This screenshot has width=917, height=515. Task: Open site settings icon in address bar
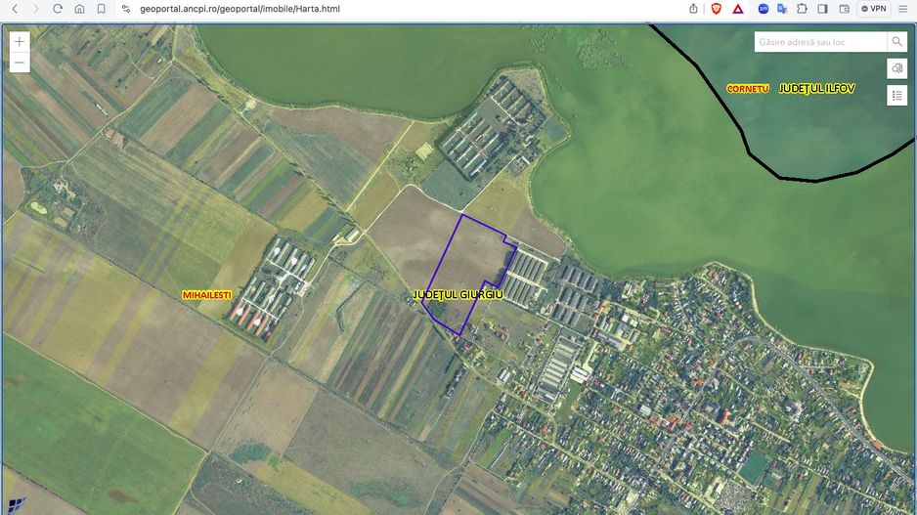click(x=125, y=9)
